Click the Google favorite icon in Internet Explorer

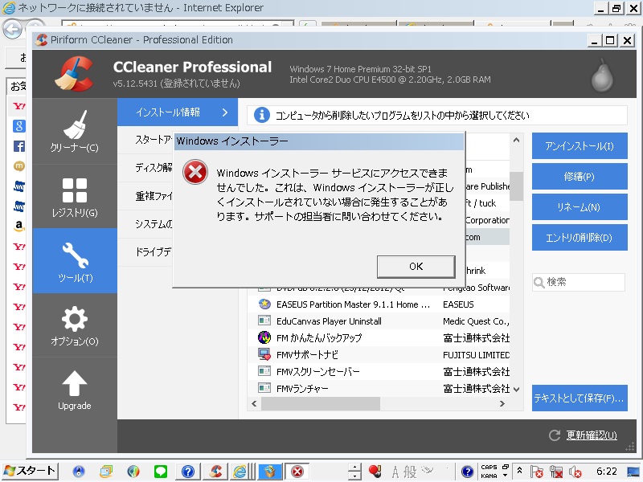pyautogui.click(x=18, y=126)
